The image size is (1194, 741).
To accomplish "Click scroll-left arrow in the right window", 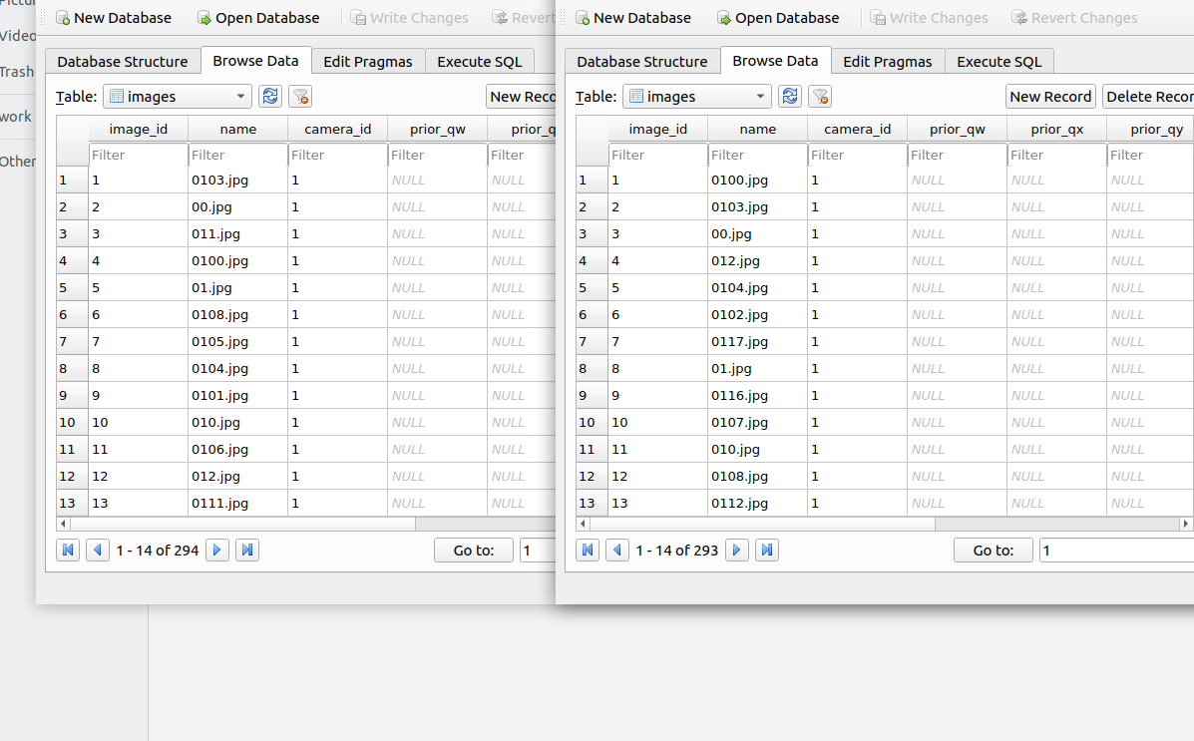I will pyautogui.click(x=584, y=524).
